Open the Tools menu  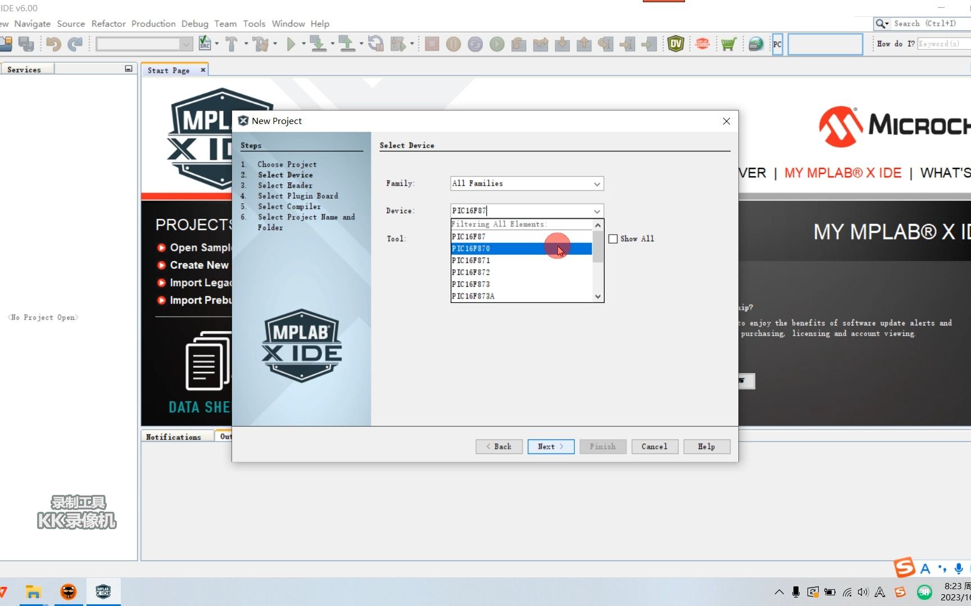(254, 24)
